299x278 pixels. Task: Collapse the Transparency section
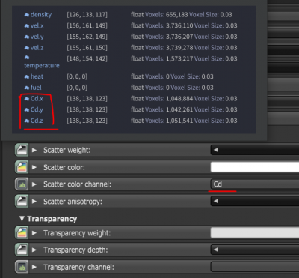point(22,219)
